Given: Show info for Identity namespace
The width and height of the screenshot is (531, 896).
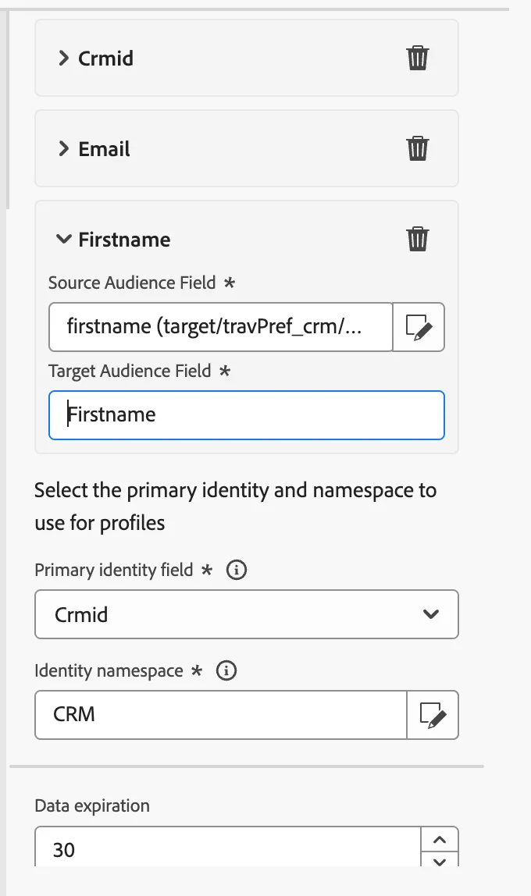Looking at the screenshot, I should pyautogui.click(x=226, y=670).
